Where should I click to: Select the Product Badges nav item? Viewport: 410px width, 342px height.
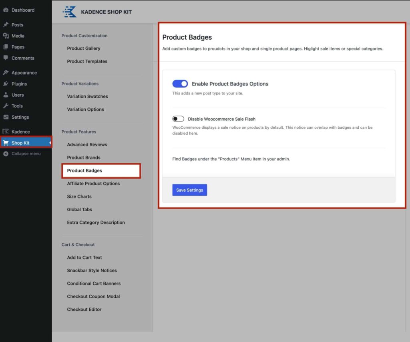[x=101, y=171]
